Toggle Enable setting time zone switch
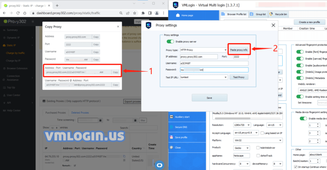This screenshot has height=170, width=327. point(300,97)
